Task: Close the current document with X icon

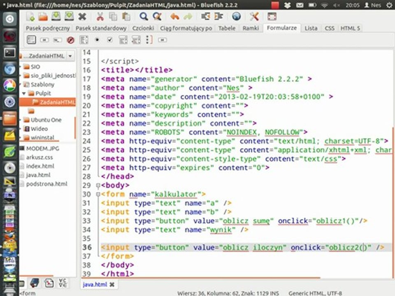Action: (x=82, y=16)
